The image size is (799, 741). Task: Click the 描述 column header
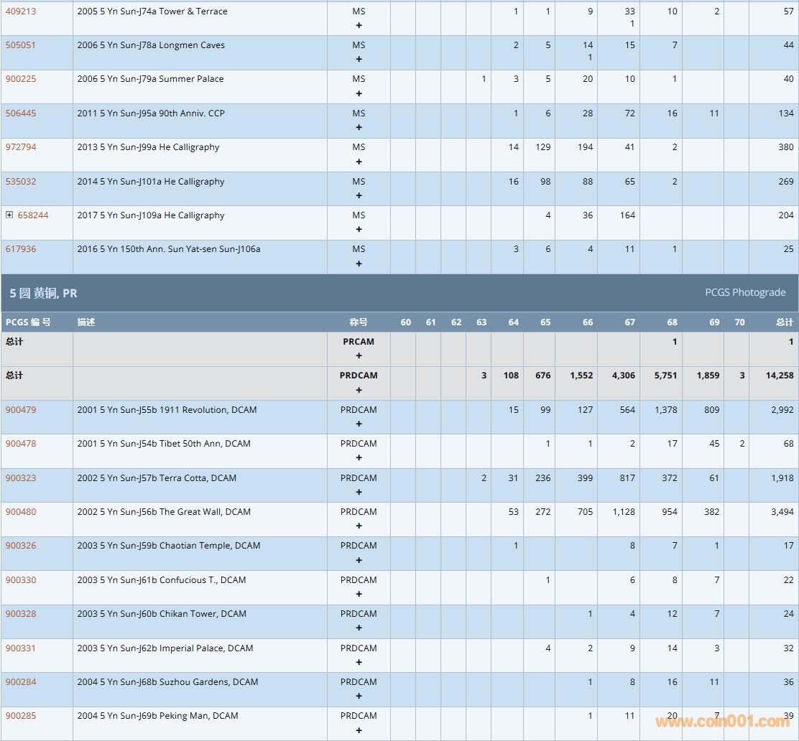86,322
